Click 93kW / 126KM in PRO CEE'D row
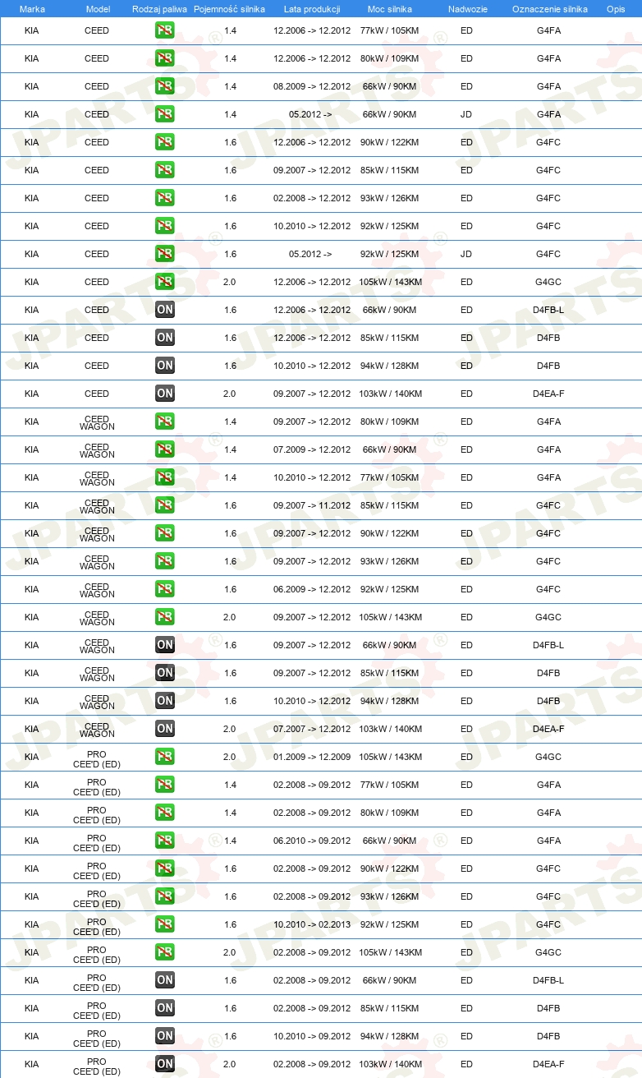The width and height of the screenshot is (642, 1078). coord(390,896)
